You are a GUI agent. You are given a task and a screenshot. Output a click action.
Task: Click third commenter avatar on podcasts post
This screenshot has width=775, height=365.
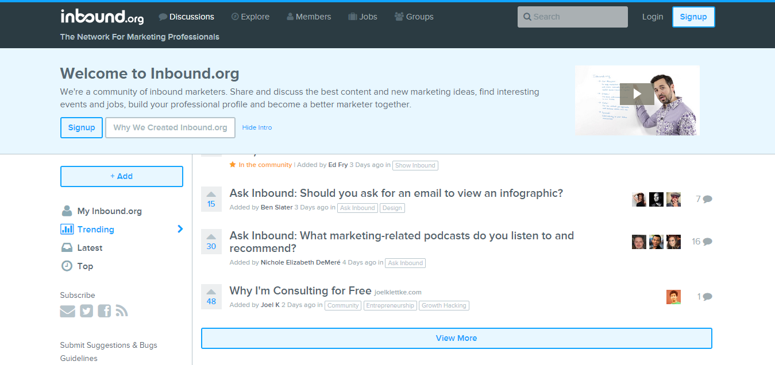tap(673, 242)
